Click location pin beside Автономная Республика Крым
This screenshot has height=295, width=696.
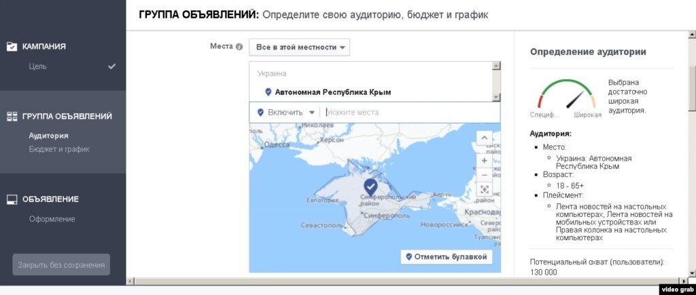(268, 92)
